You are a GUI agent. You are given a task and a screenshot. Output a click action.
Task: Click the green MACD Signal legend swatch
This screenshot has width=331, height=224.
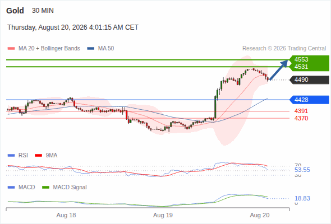[x=45, y=187]
